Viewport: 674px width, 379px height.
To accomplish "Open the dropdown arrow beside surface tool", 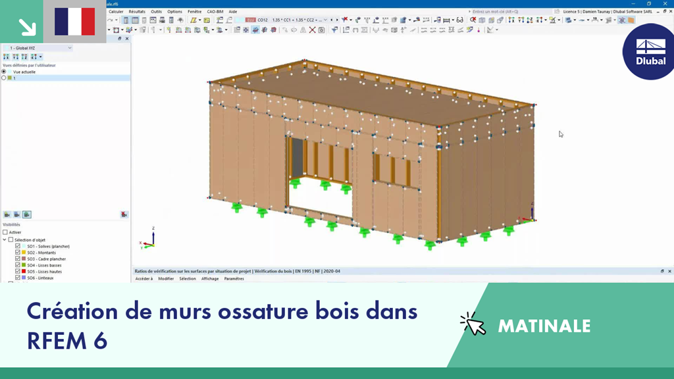I will pos(199,20).
